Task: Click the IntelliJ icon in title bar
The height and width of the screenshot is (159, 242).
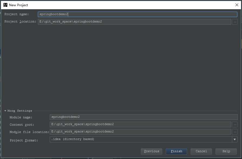Action: point(5,5)
